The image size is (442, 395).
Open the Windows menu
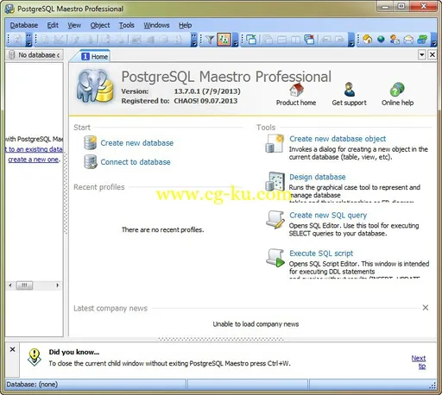pos(156,25)
